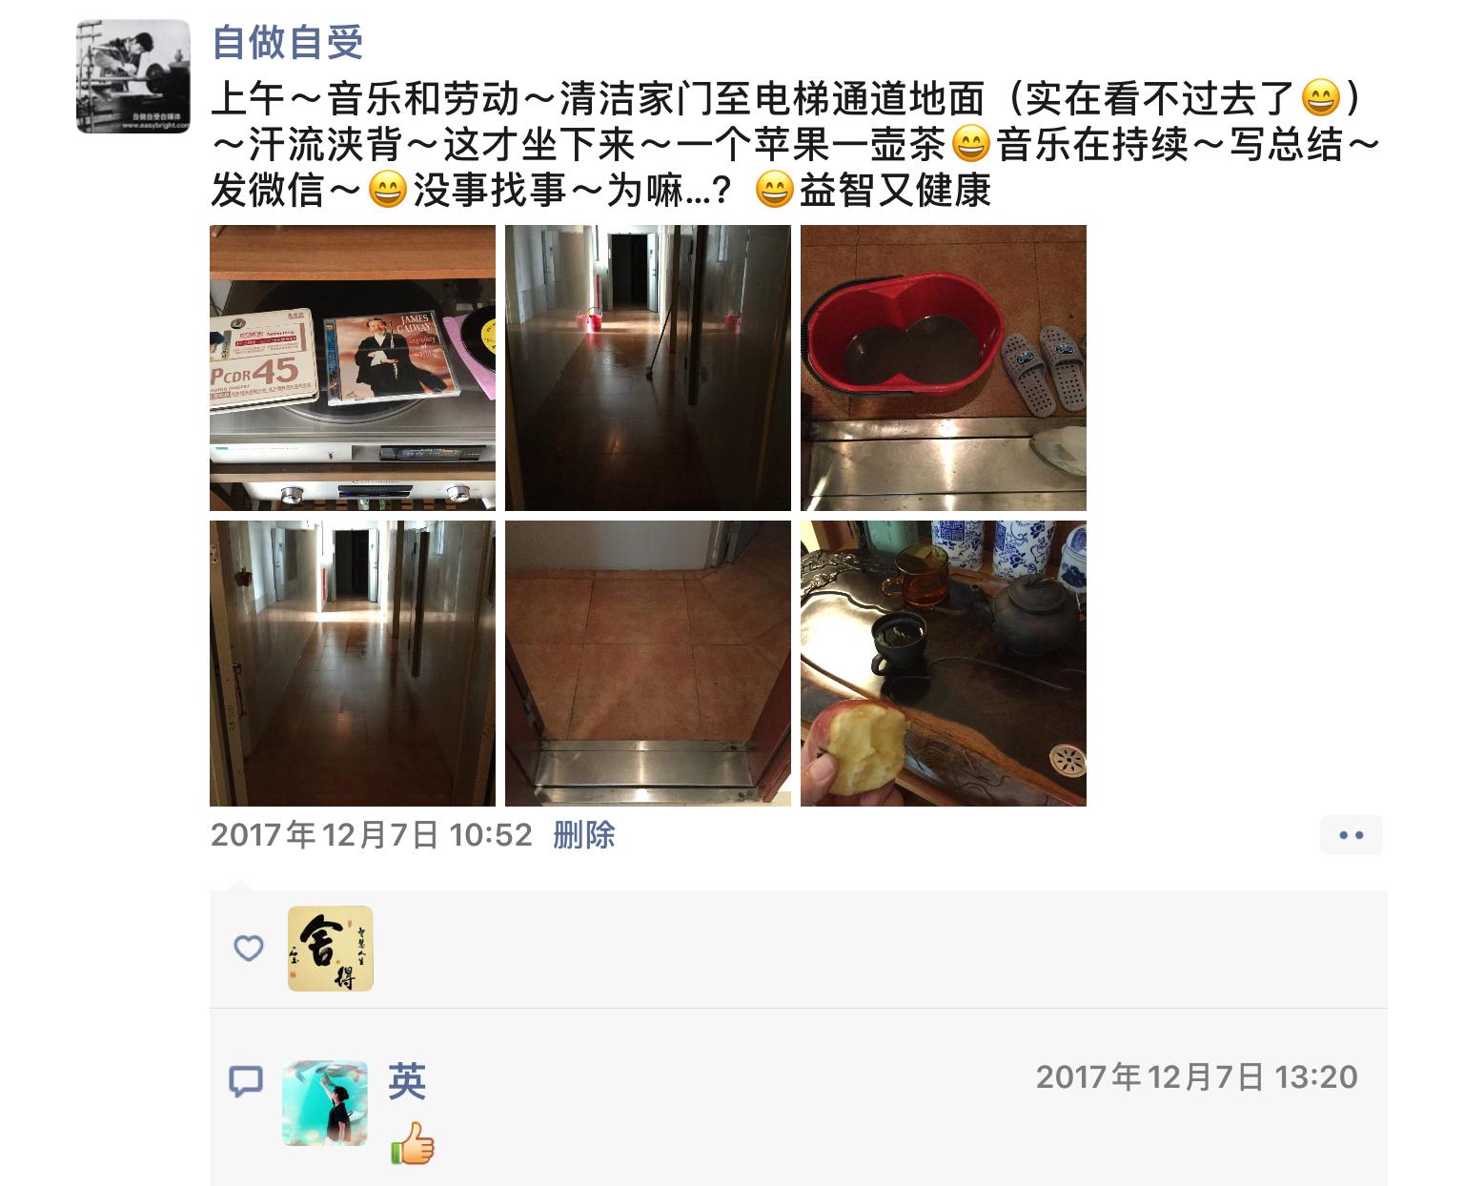Screen dimensions: 1464x1186
Task: Open commenter 英's avatar picture
Action: click(325, 1103)
